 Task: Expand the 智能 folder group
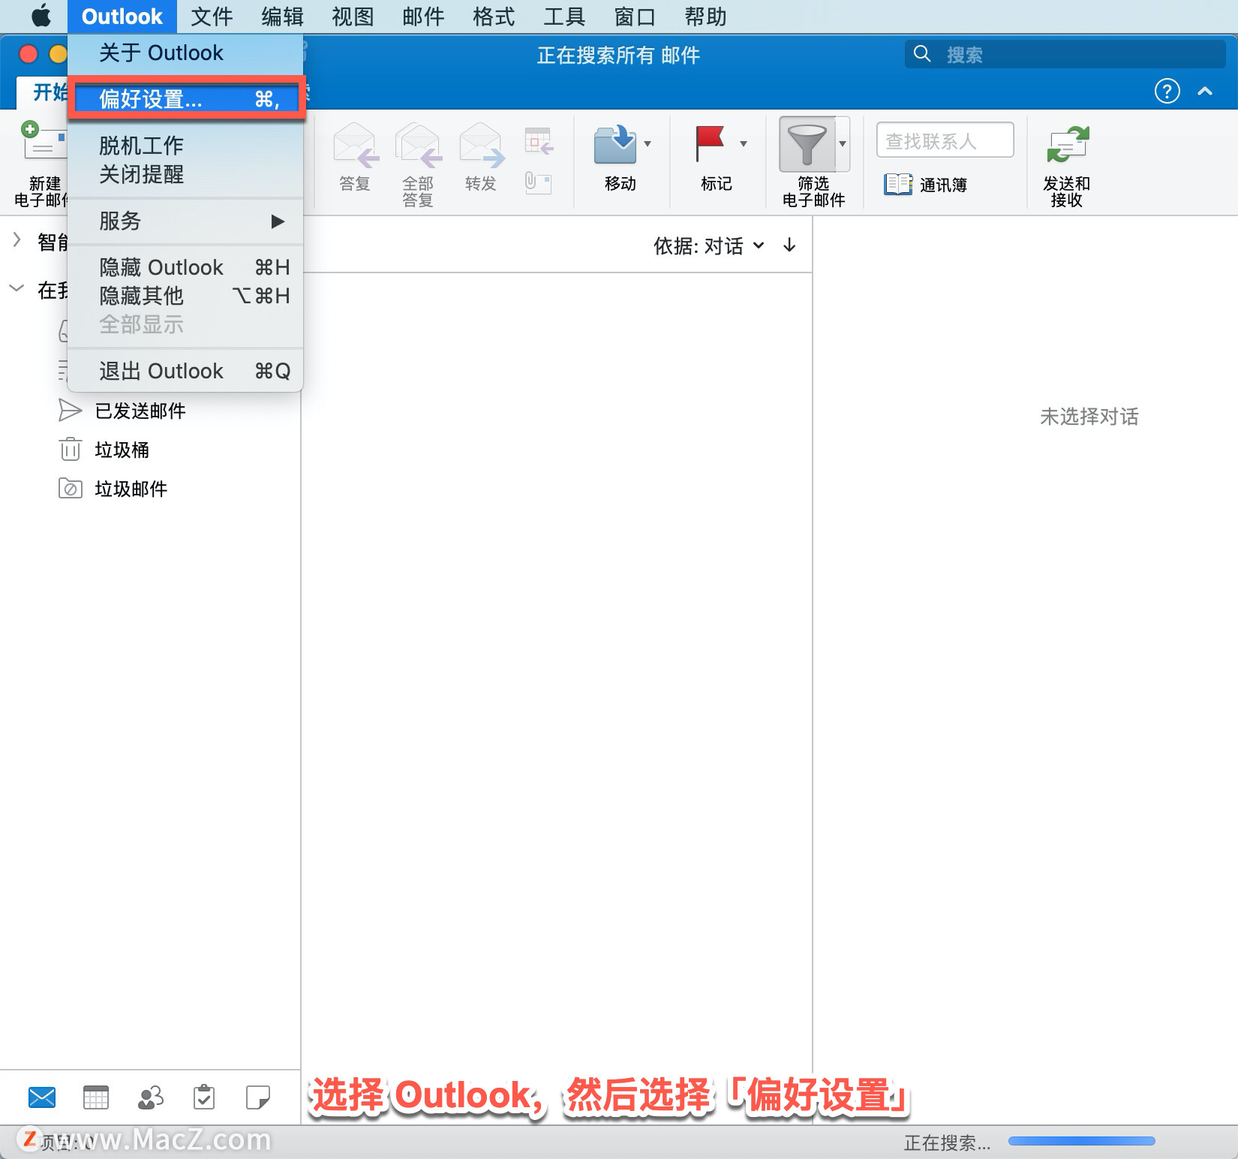17,240
